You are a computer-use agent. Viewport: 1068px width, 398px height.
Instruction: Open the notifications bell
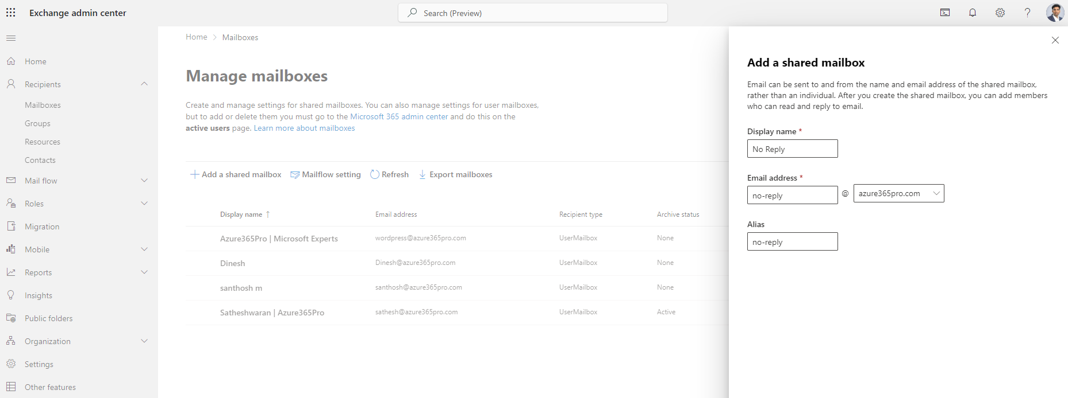click(x=973, y=13)
